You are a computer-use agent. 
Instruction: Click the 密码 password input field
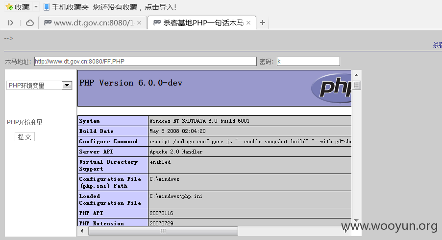(308, 61)
